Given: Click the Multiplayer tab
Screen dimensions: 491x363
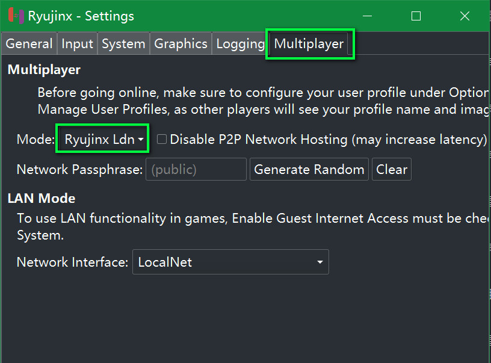Looking at the screenshot, I should [x=309, y=43].
